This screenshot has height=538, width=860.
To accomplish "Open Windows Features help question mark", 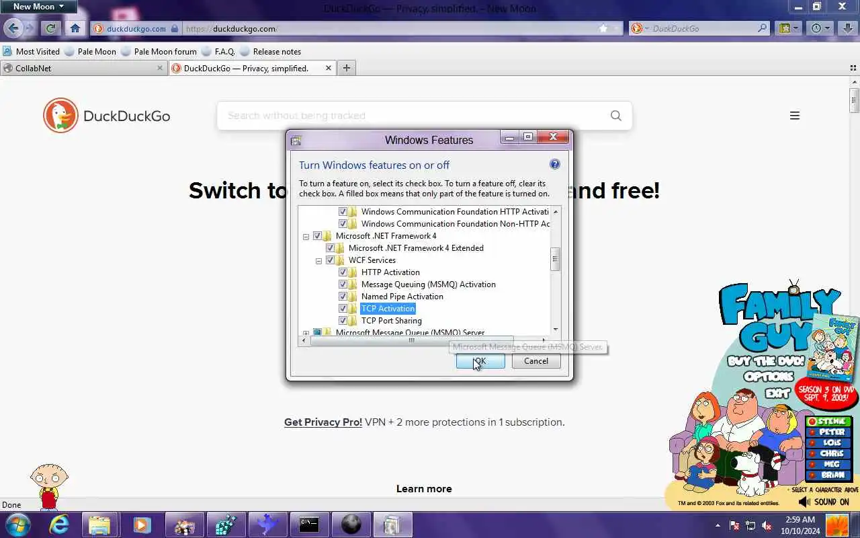I will click(554, 164).
